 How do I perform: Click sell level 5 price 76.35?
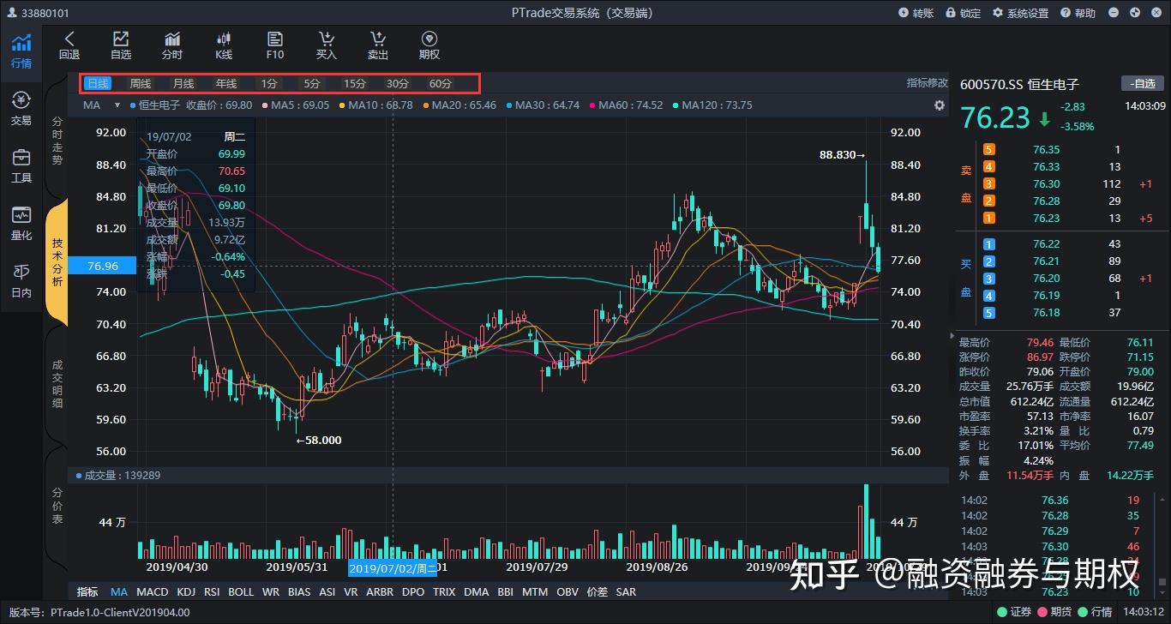(x=1046, y=149)
